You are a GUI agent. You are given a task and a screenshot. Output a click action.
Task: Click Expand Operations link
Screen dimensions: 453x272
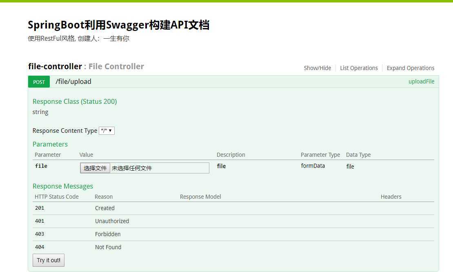411,68
